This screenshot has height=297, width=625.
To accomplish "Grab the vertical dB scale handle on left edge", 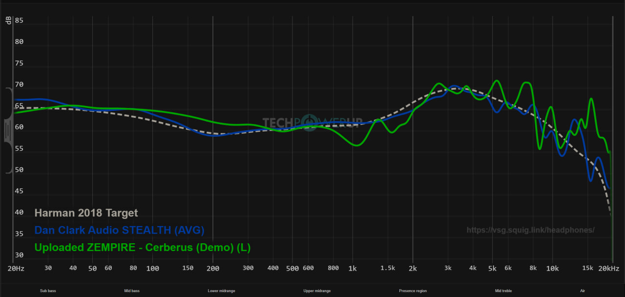I will click(x=9, y=130).
